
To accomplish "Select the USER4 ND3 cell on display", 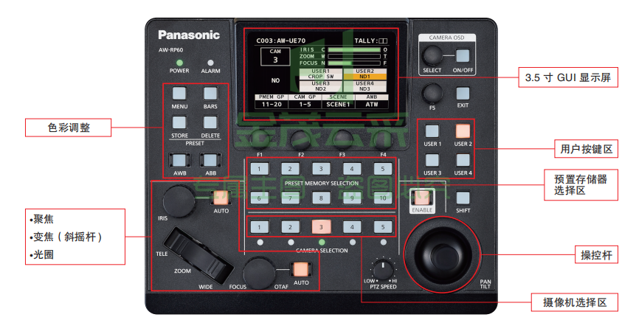I will pos(364,86).
